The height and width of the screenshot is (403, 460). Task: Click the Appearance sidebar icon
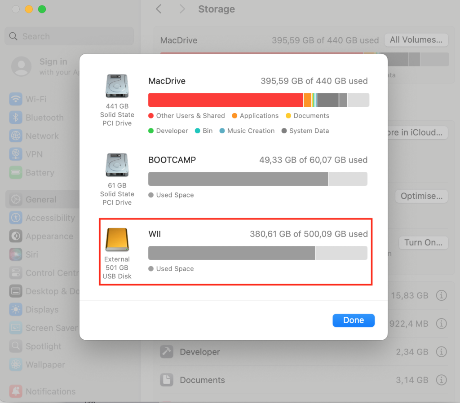[x=16, y=236]
